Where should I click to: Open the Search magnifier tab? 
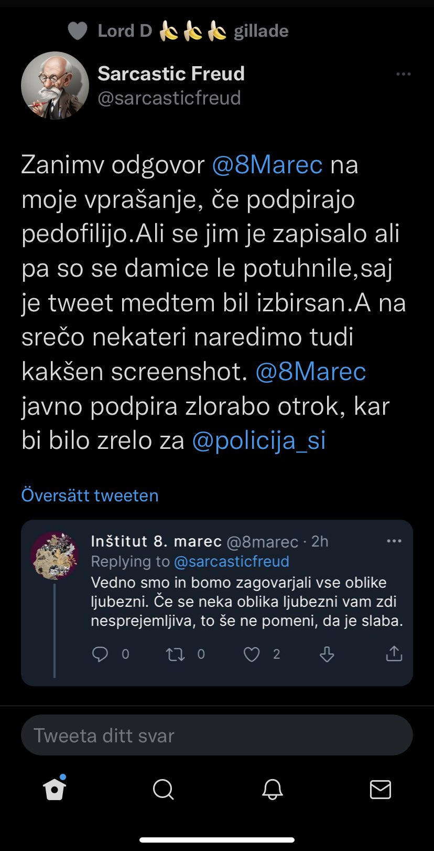coord(163,789)
